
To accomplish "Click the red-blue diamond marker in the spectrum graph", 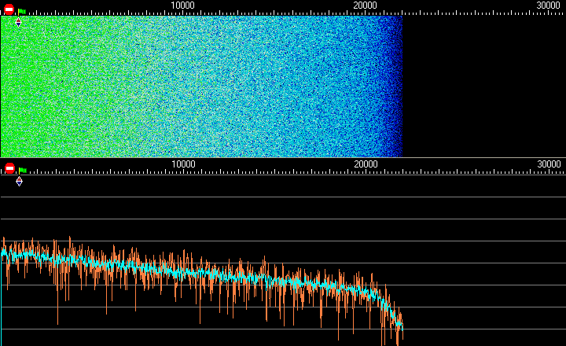I will tap(19, 182).
